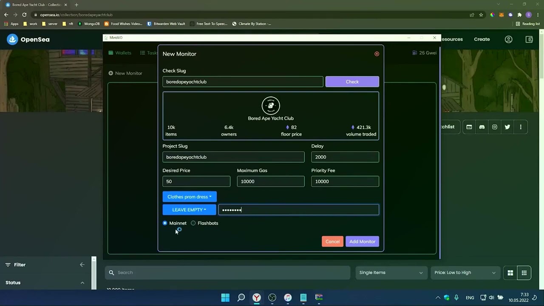
Task: Show hidden system tray icons
Action: (x=438, y=297)
